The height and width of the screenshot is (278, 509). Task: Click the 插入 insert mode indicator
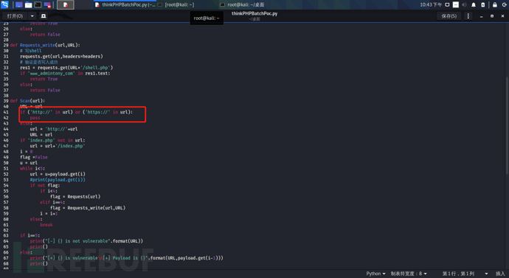click(x=500, y=274)
